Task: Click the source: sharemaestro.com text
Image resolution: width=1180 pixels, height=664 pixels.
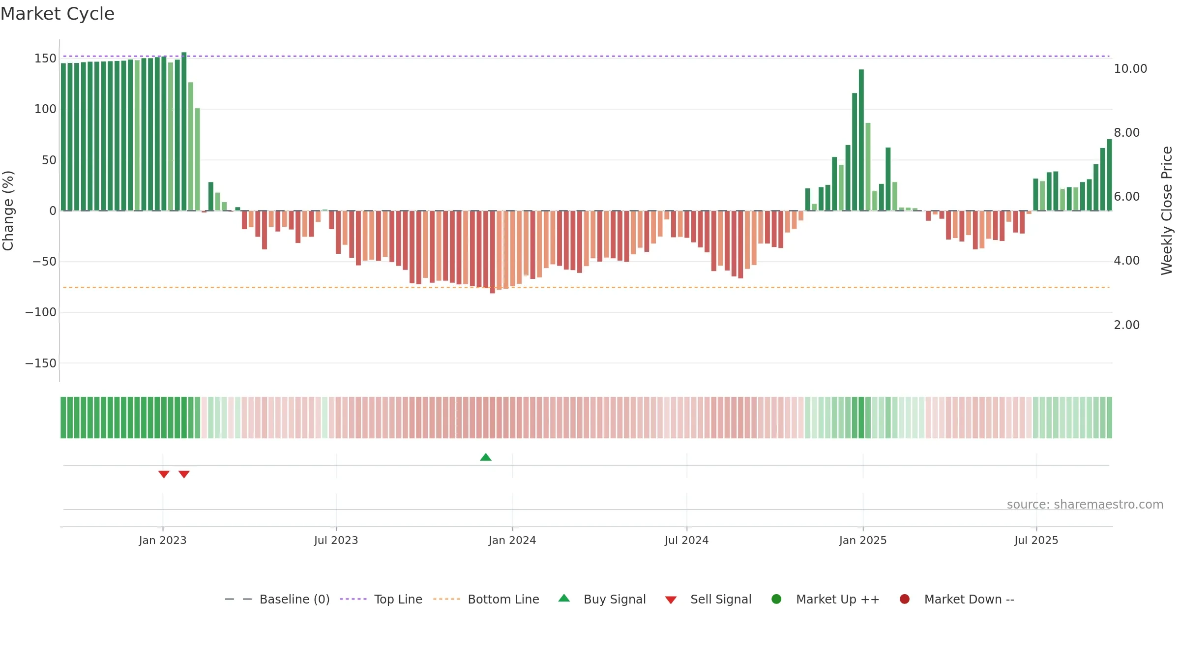Action: click(1085, 505)
